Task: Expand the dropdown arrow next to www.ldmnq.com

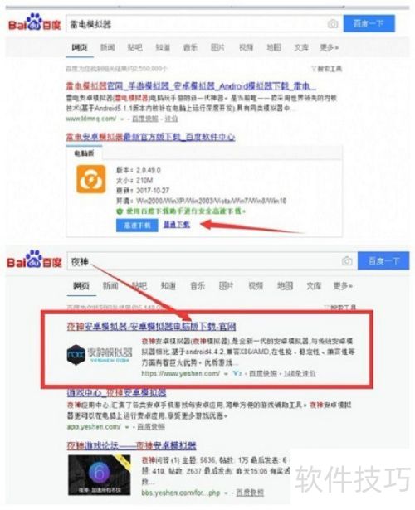Action: [122, 119]
